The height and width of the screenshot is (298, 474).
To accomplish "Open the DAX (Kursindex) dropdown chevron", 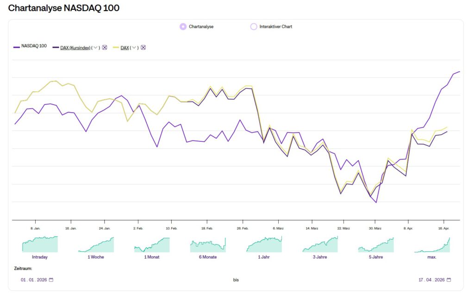I will pyautogui.click(x=95, y=47).
